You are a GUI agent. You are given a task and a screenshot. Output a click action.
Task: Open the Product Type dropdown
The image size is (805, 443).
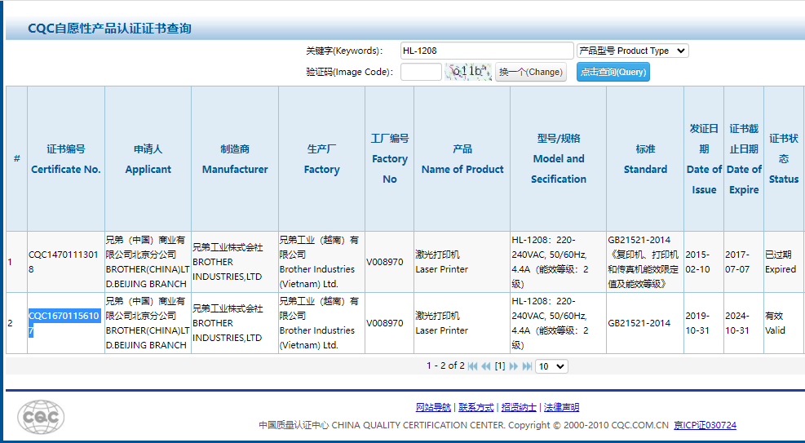pos(633,51)
